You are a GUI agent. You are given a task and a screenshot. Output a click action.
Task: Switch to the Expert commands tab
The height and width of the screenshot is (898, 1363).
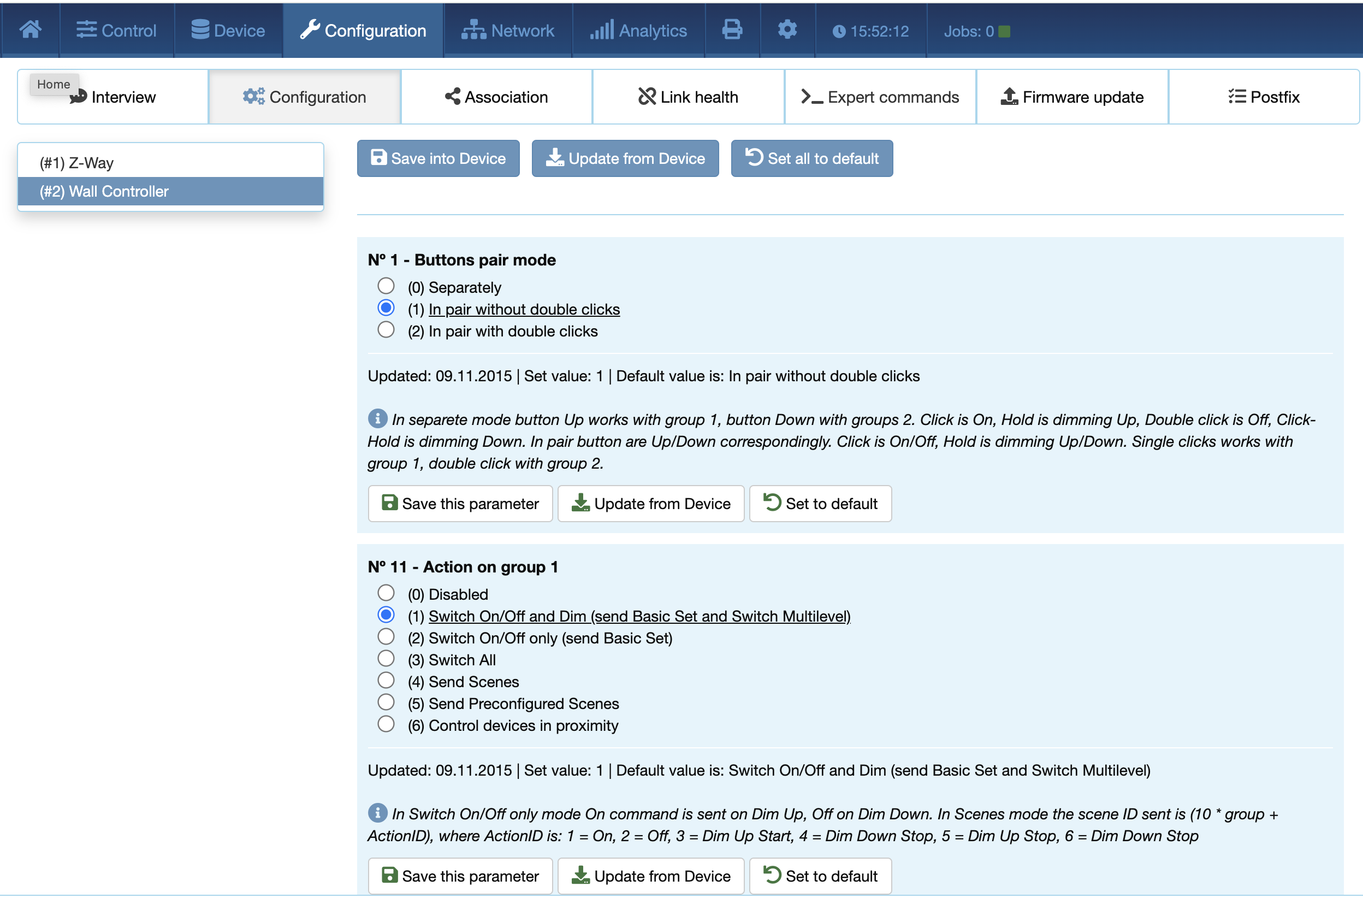[880, 97]
